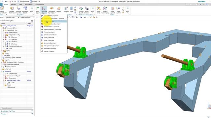Open the 3Dconnexion ribbon tab
This screenshot has height=118, width=211.
40,4
